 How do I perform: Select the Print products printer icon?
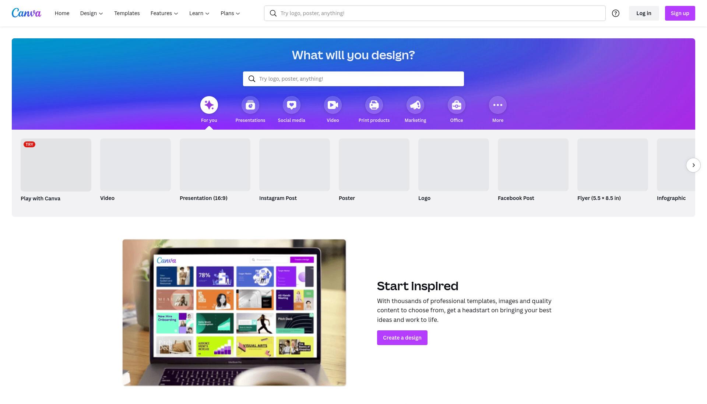374,105
